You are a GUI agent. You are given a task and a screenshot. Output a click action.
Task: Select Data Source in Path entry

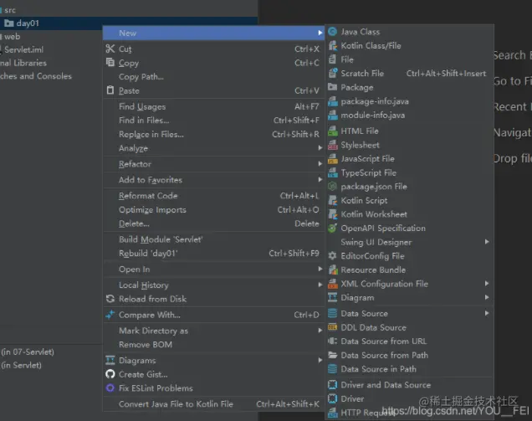pyautogui.click(x=410, y=369)
